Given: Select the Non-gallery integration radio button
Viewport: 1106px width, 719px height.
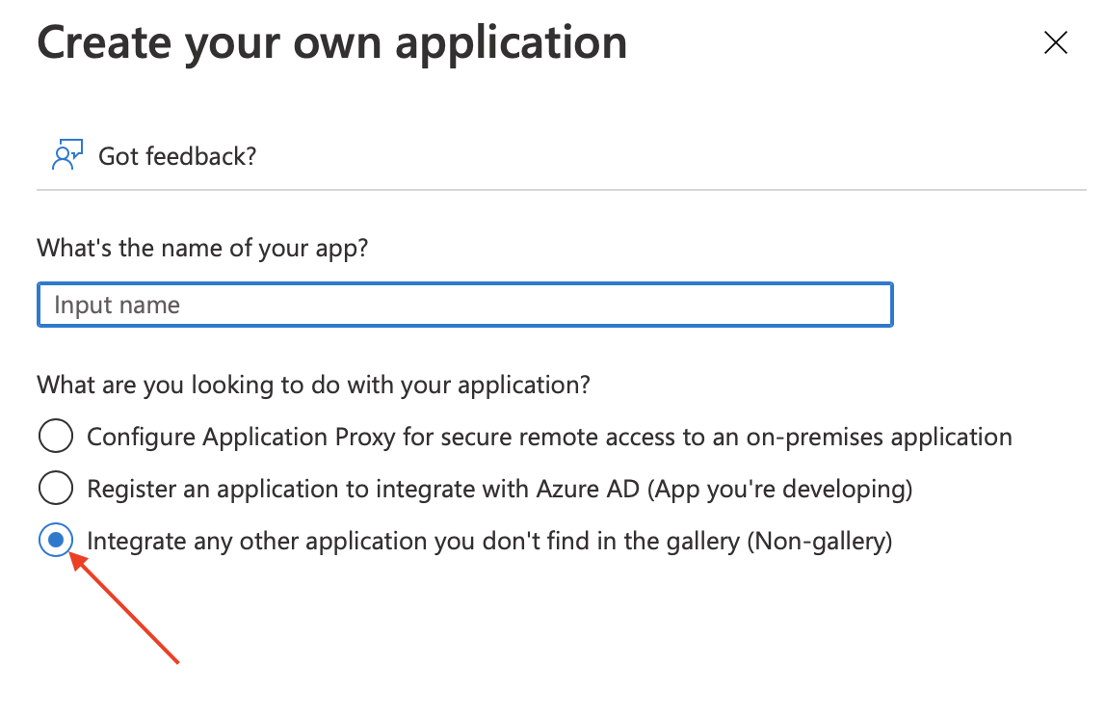Looking at the screenshot, I should click(56, 541).
